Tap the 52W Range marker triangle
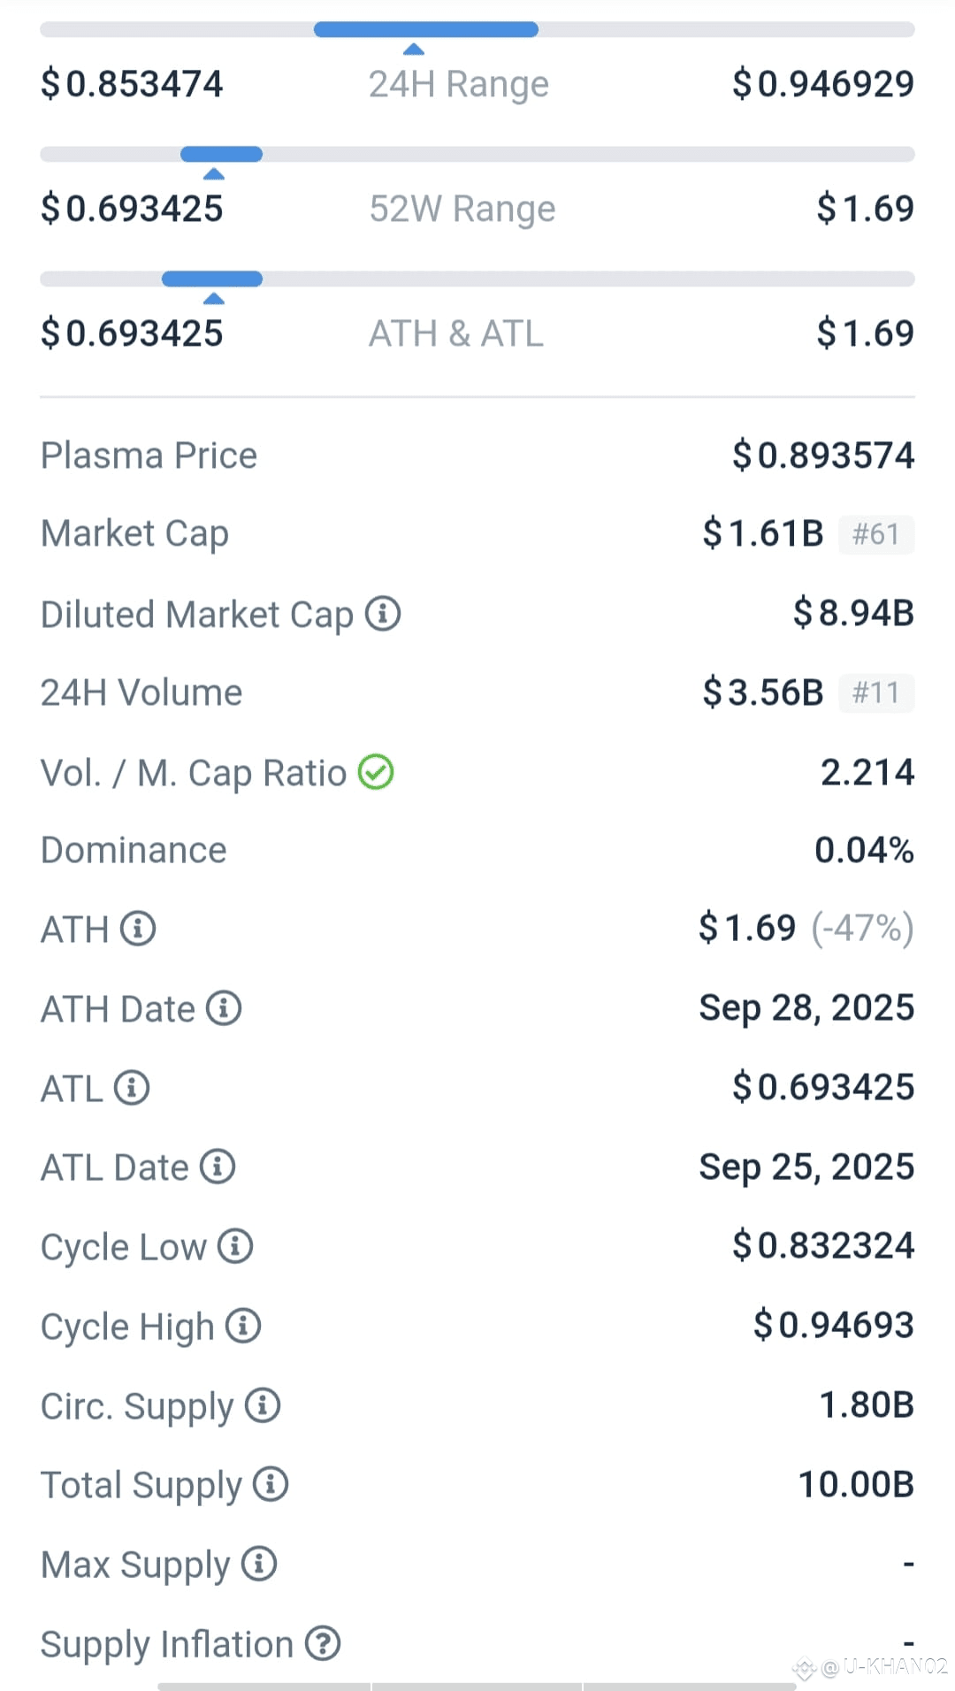 214,173
